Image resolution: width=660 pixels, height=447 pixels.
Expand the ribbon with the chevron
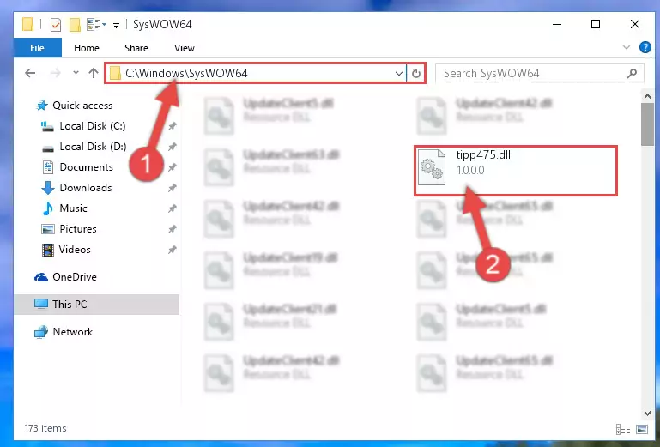point(627,47)
